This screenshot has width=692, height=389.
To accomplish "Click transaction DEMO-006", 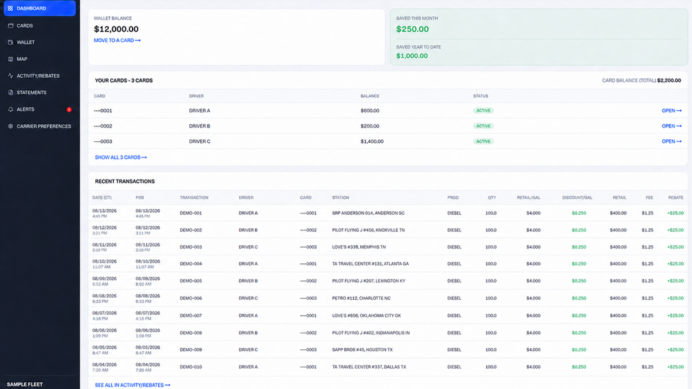I will (191, 298).
